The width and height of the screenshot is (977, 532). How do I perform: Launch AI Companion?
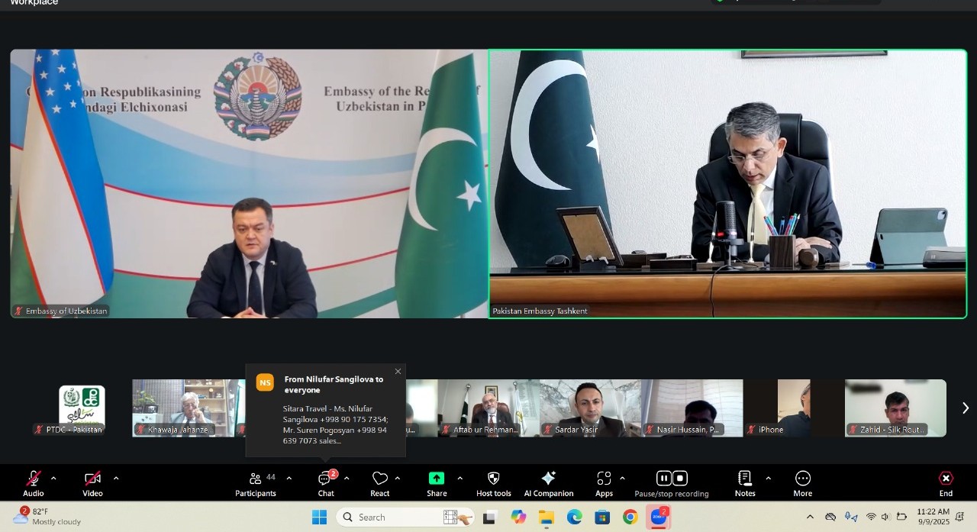[x=548, y=479]
